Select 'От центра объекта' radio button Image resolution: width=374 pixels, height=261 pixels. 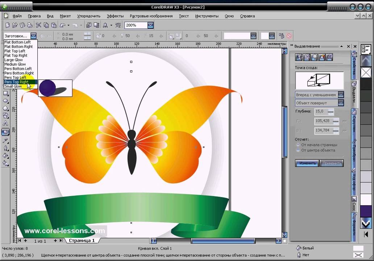(298, 150)
